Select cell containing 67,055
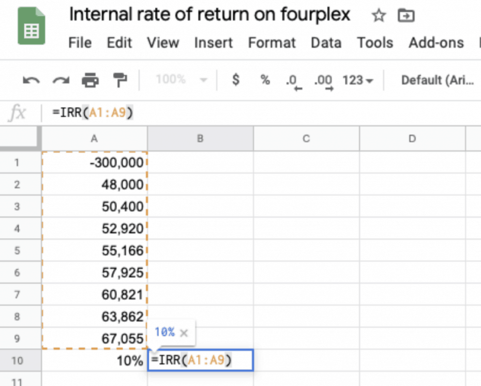The width and height of the screenshot is (481, 386). click(x=95, y=338)
